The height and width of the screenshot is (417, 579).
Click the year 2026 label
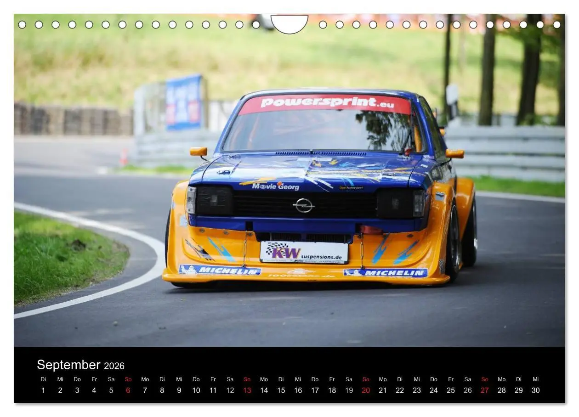tap(114, 366)
